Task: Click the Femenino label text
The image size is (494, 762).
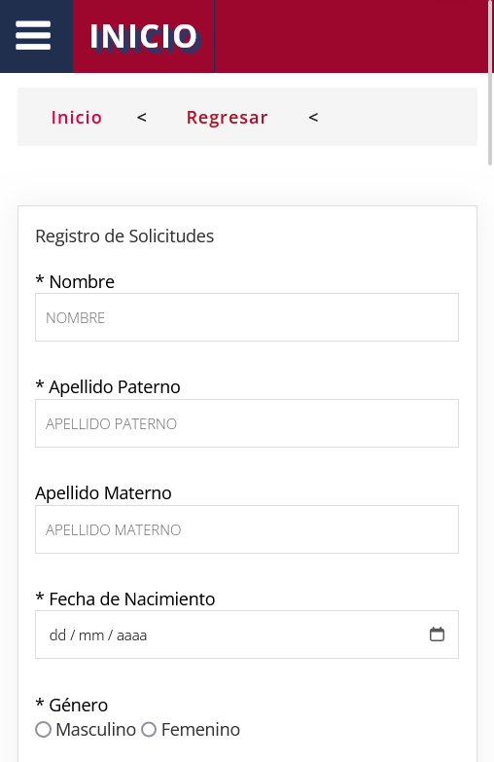Action: click(200, 730)
